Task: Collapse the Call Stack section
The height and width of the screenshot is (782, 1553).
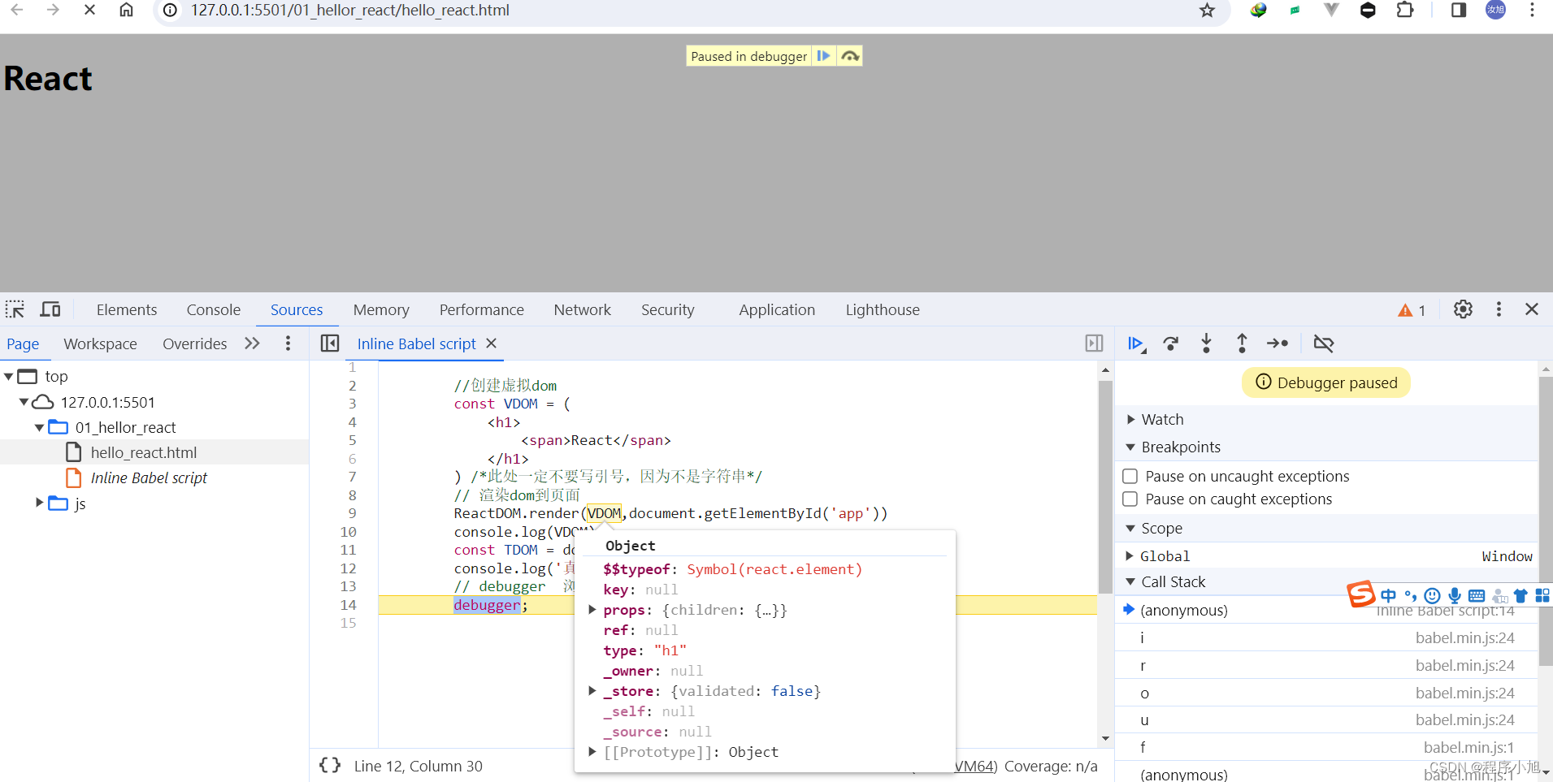Action: [x=1130, y=582]
